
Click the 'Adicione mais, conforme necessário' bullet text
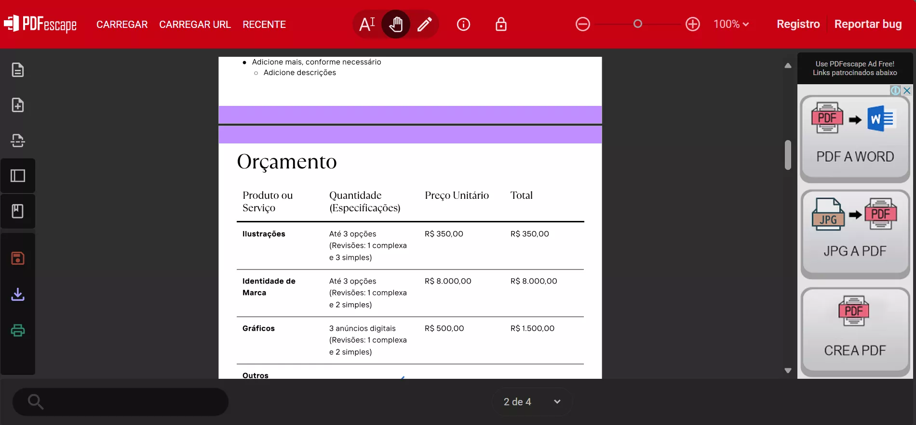click(316, 62)
